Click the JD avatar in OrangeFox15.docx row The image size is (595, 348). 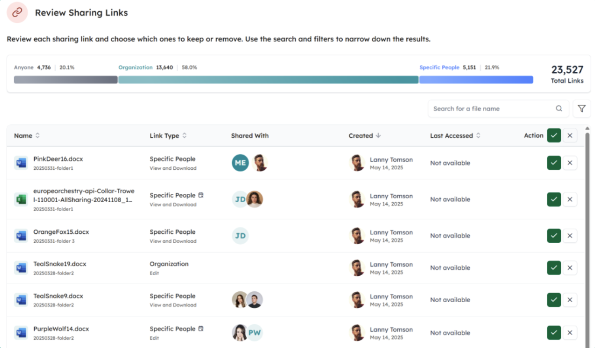[x=240, y=236]
